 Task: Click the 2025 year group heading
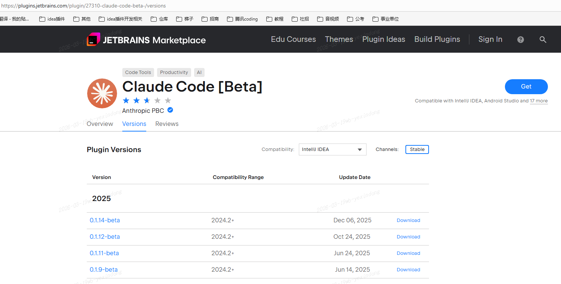point(101,198)
